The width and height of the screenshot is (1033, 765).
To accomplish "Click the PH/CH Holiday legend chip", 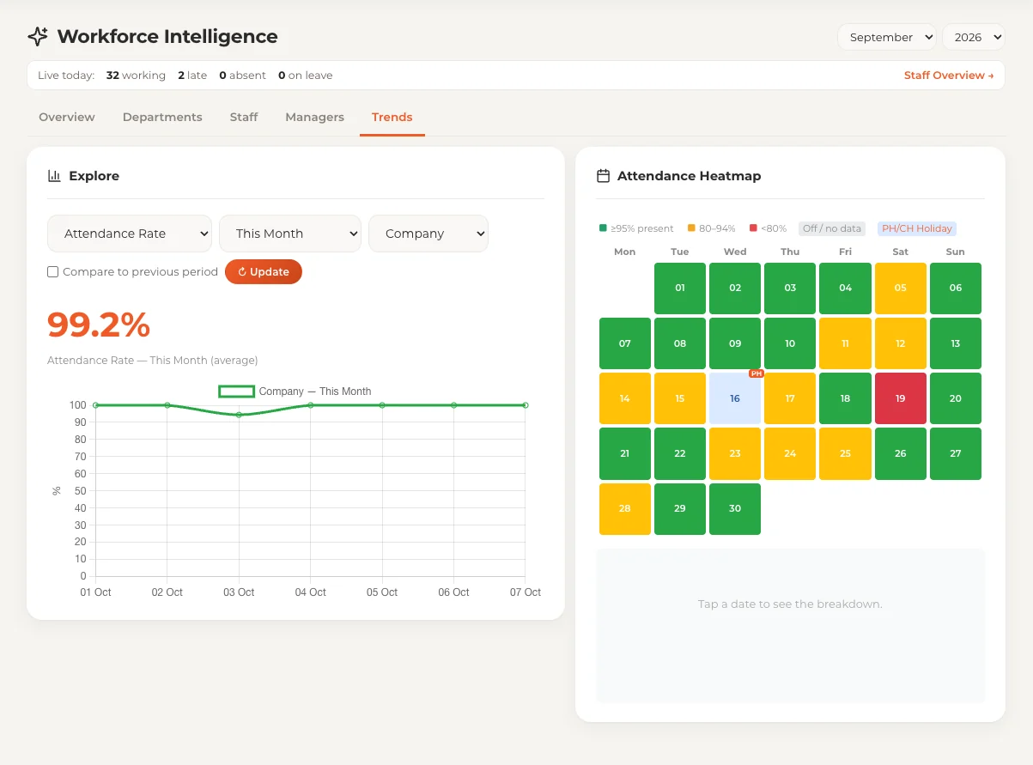I will tap(917, 228).
